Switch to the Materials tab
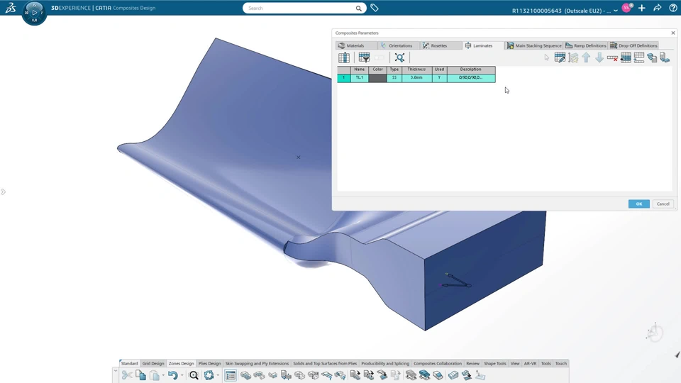Viewport: 681px width, 383px height. click(x=355, y=45)
